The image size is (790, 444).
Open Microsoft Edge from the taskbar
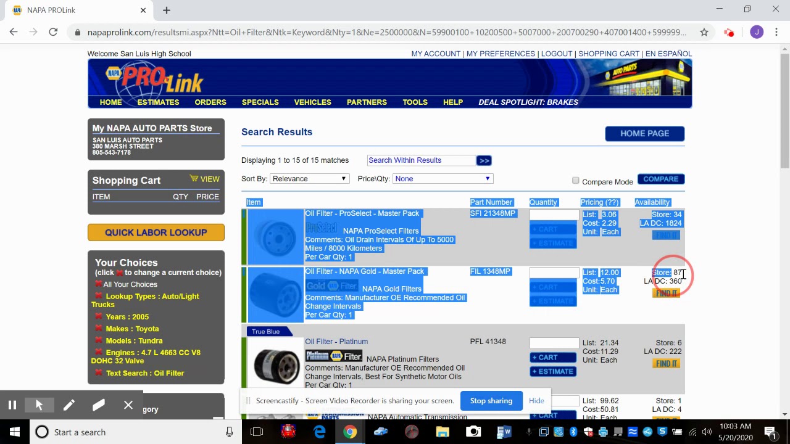coord(319,432)
